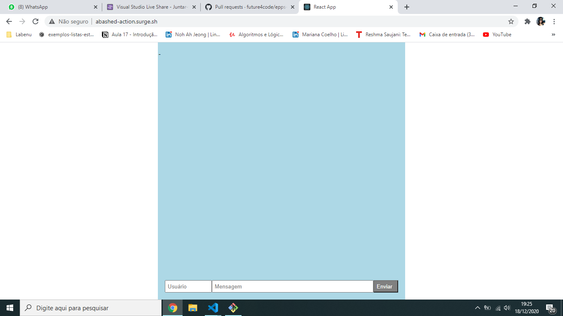
Task: Close the React App tab
Action: (x=391, y=7)
